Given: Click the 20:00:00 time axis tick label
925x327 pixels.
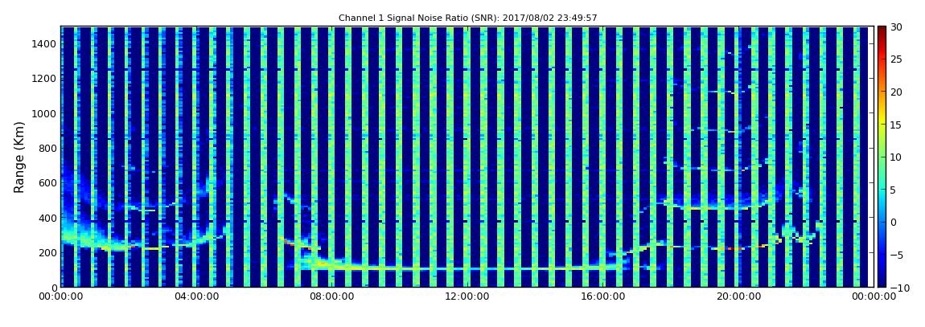Looking at the screenshot, I should 738,297.
